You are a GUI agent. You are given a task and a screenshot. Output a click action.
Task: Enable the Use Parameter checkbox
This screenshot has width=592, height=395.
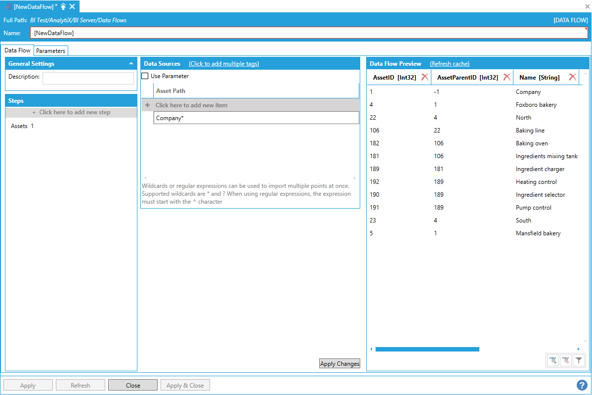pyautogui.click(x=145, y=76)
